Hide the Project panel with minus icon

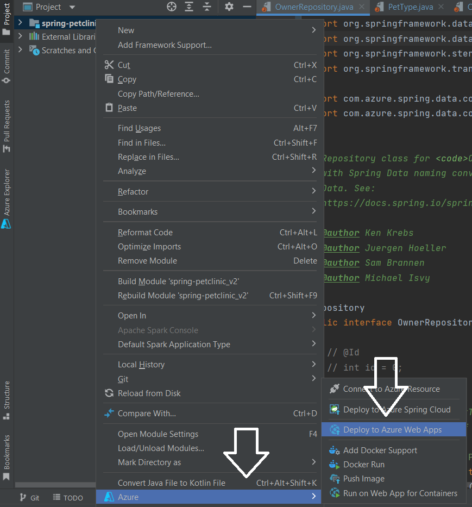[x=247, y=7]
